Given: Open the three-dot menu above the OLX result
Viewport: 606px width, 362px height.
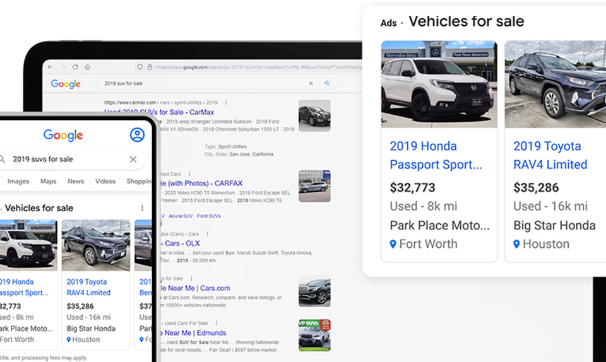Looking at the screenshot, I should [208, 234].
